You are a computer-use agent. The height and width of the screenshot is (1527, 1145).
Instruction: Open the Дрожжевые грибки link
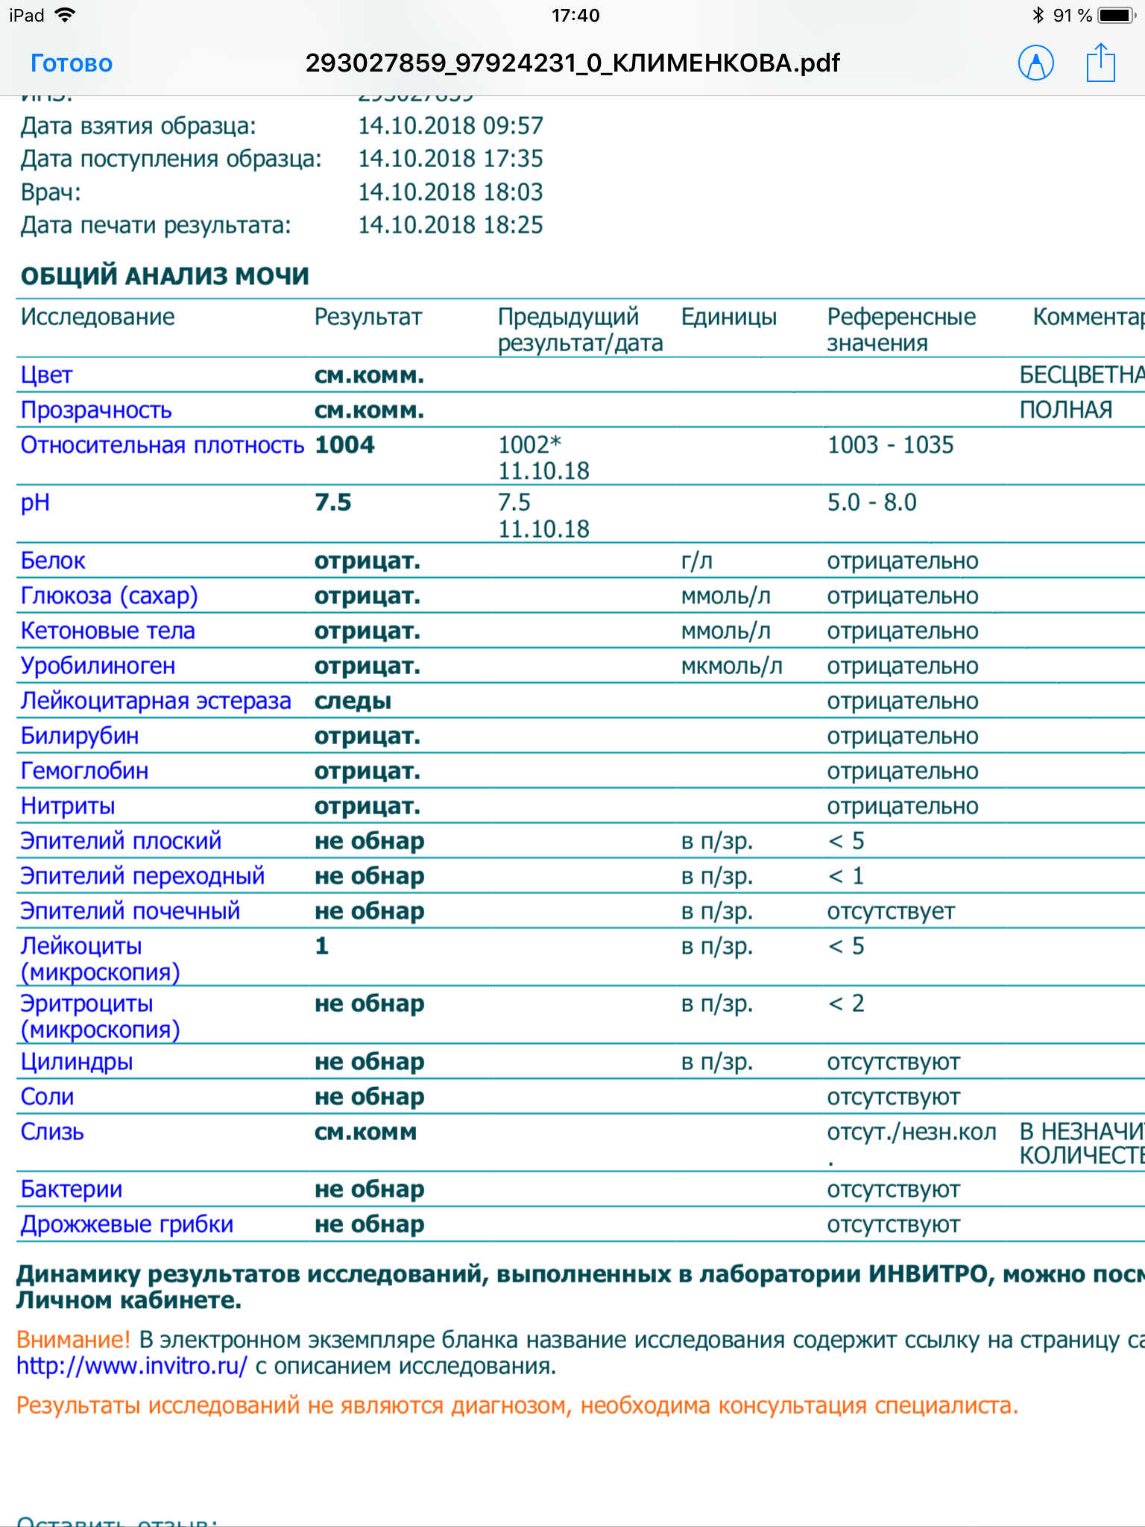[x=127, y=1224]
